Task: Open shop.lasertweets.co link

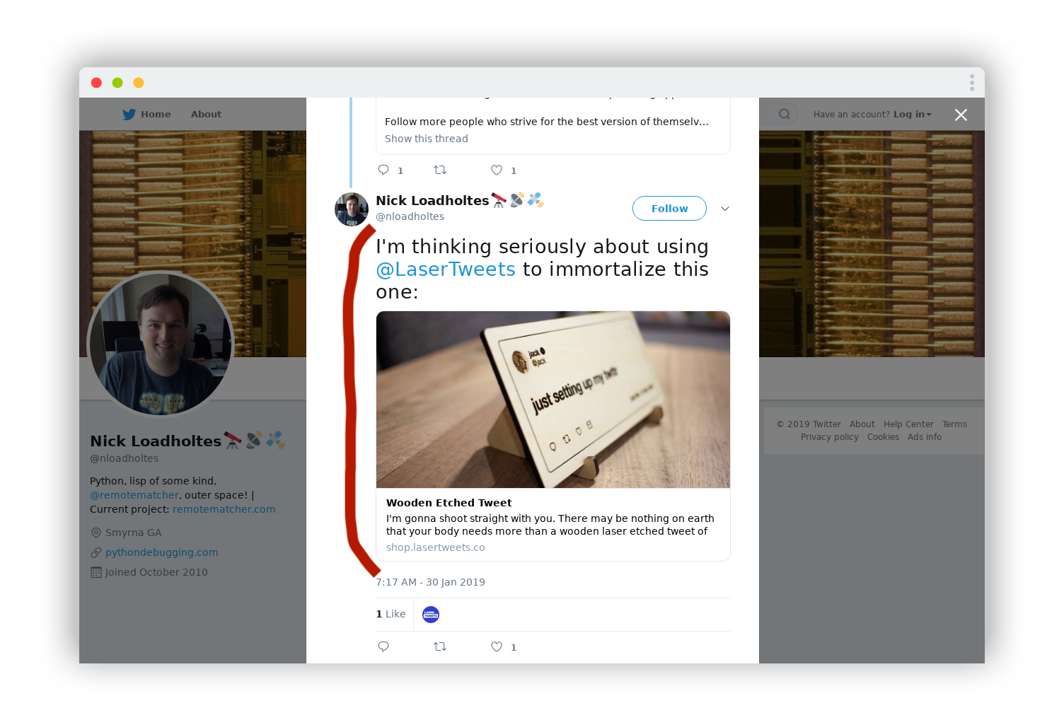Action: click(x=436, y=547)
